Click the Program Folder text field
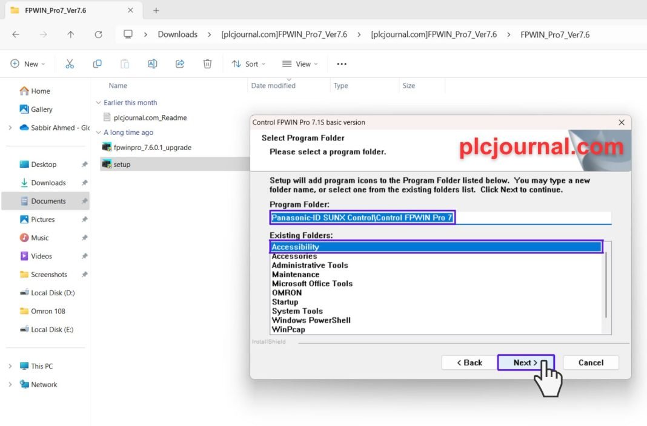Screen dimensions: 647x426 point(440,218)
